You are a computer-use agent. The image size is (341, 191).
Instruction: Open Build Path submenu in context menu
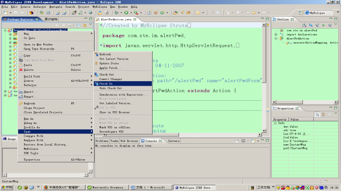click(56, 76)
